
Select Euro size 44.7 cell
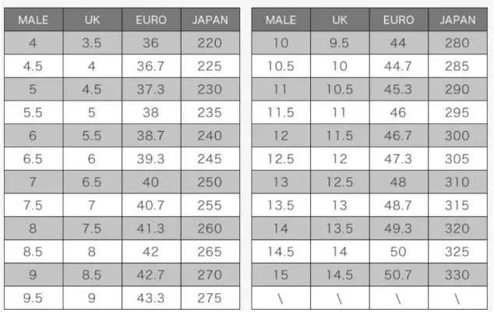(398, 66)
